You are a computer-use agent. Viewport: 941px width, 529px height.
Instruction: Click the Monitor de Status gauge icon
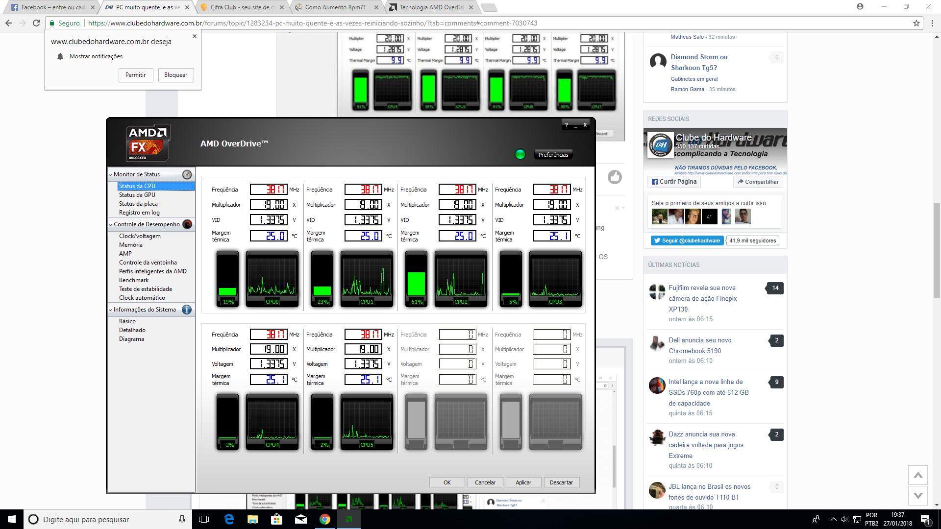coord(187,174)
